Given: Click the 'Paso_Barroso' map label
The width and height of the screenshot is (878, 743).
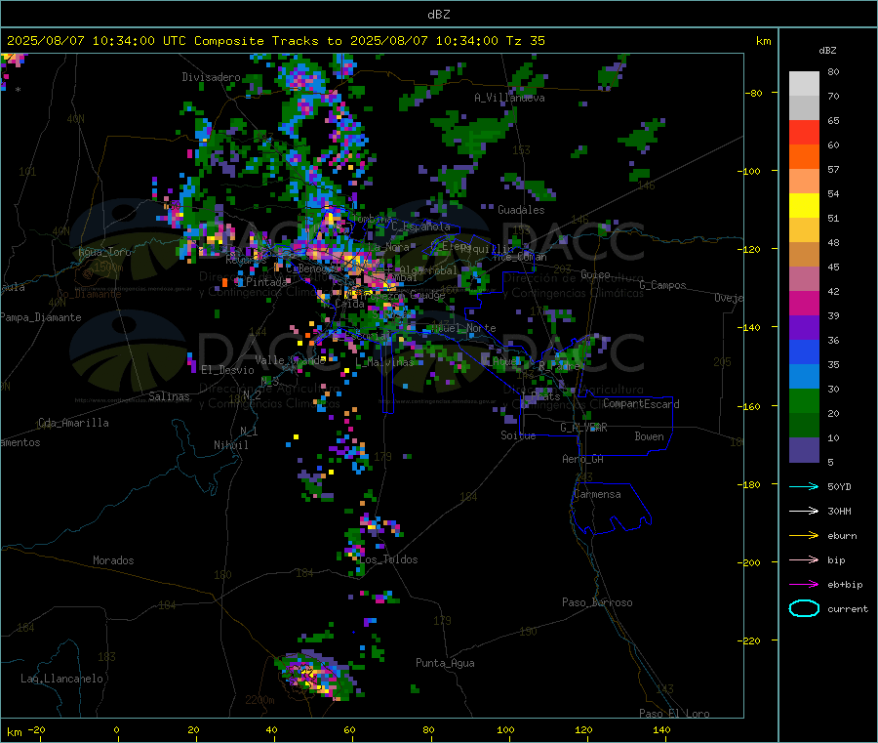Looking at the screenshot, I should click(x=597, y=602).
